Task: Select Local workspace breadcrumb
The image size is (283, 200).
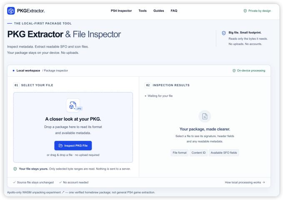Action: 28,70
